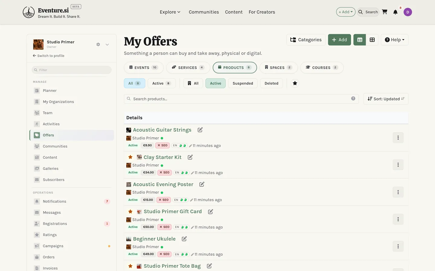The height and width of the screenshot is (271, 435).
Task: Click featured star on Clay Starter Kit
Action: coord(130,157)
